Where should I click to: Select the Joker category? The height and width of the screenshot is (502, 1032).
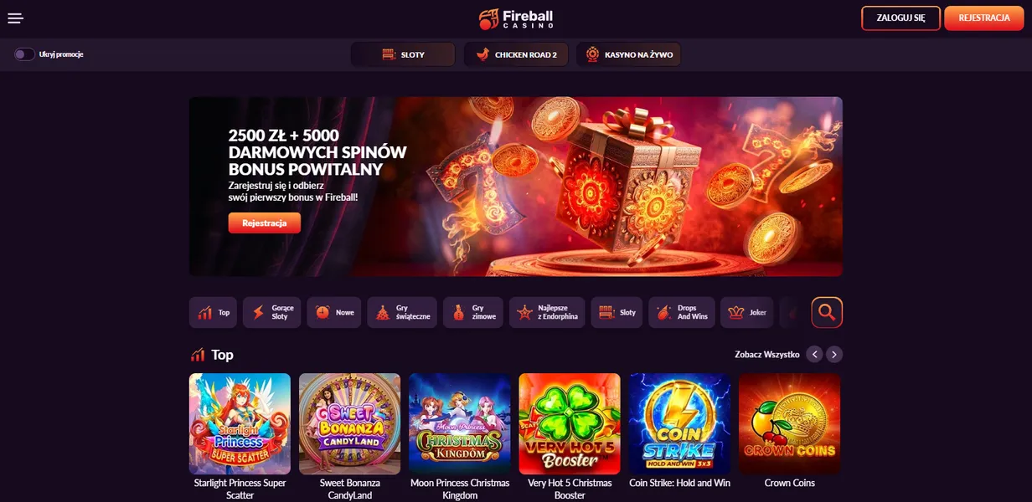(x=747, y=312)
